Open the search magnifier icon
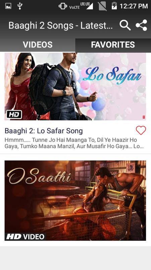 (125, 25)
